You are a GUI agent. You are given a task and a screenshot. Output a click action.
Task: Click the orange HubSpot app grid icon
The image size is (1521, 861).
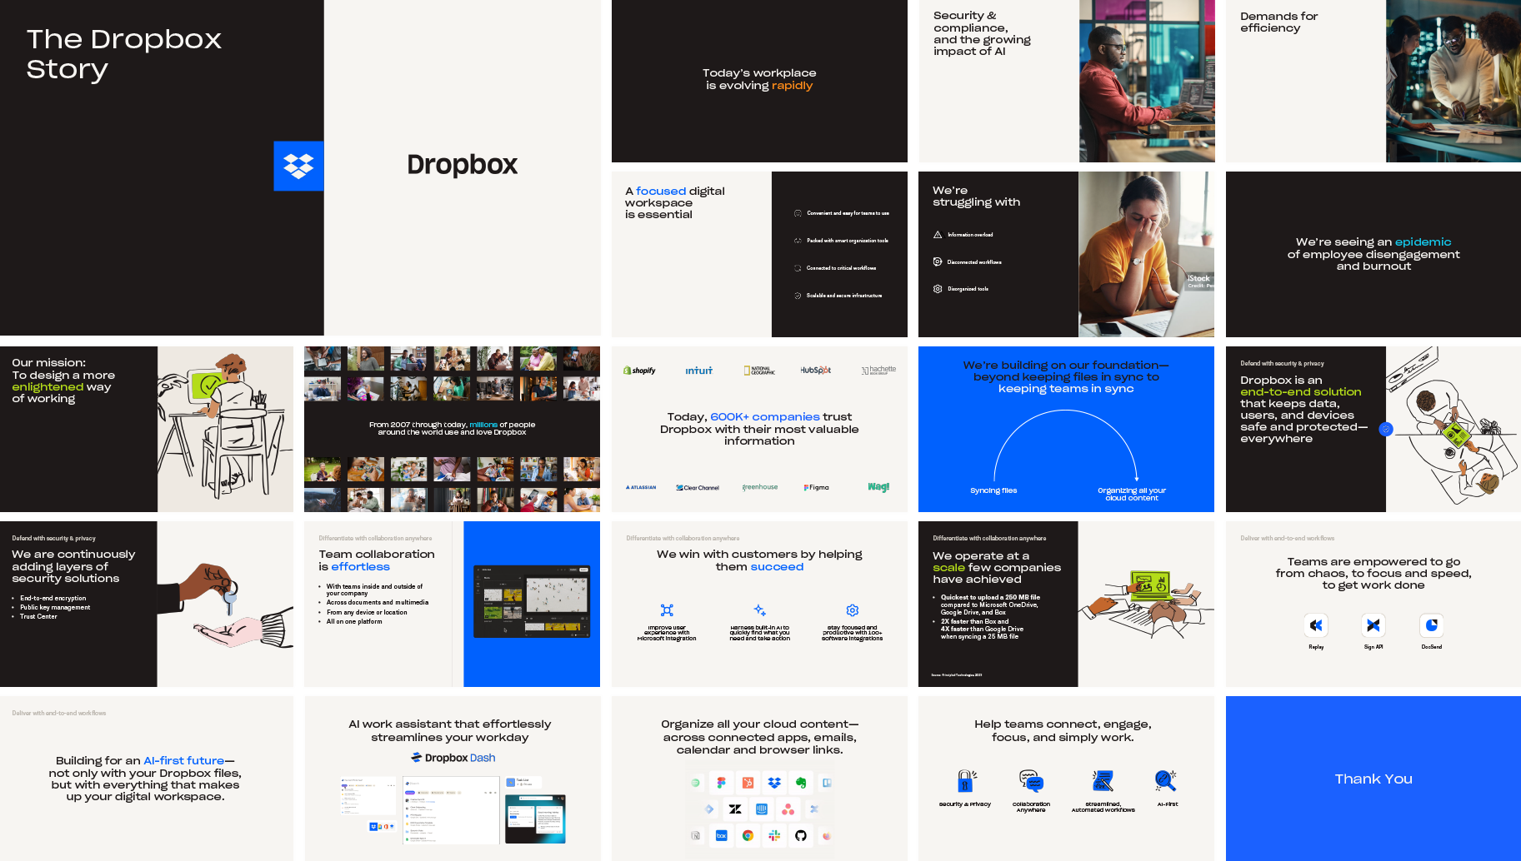coord(748,783)
